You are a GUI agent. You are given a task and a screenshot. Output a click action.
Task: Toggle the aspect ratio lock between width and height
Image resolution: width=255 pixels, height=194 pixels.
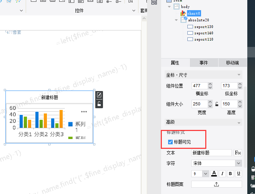216,104
